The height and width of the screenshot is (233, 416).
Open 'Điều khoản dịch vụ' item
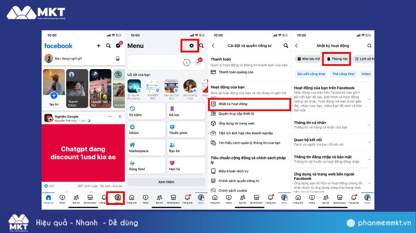coord(250,171)
